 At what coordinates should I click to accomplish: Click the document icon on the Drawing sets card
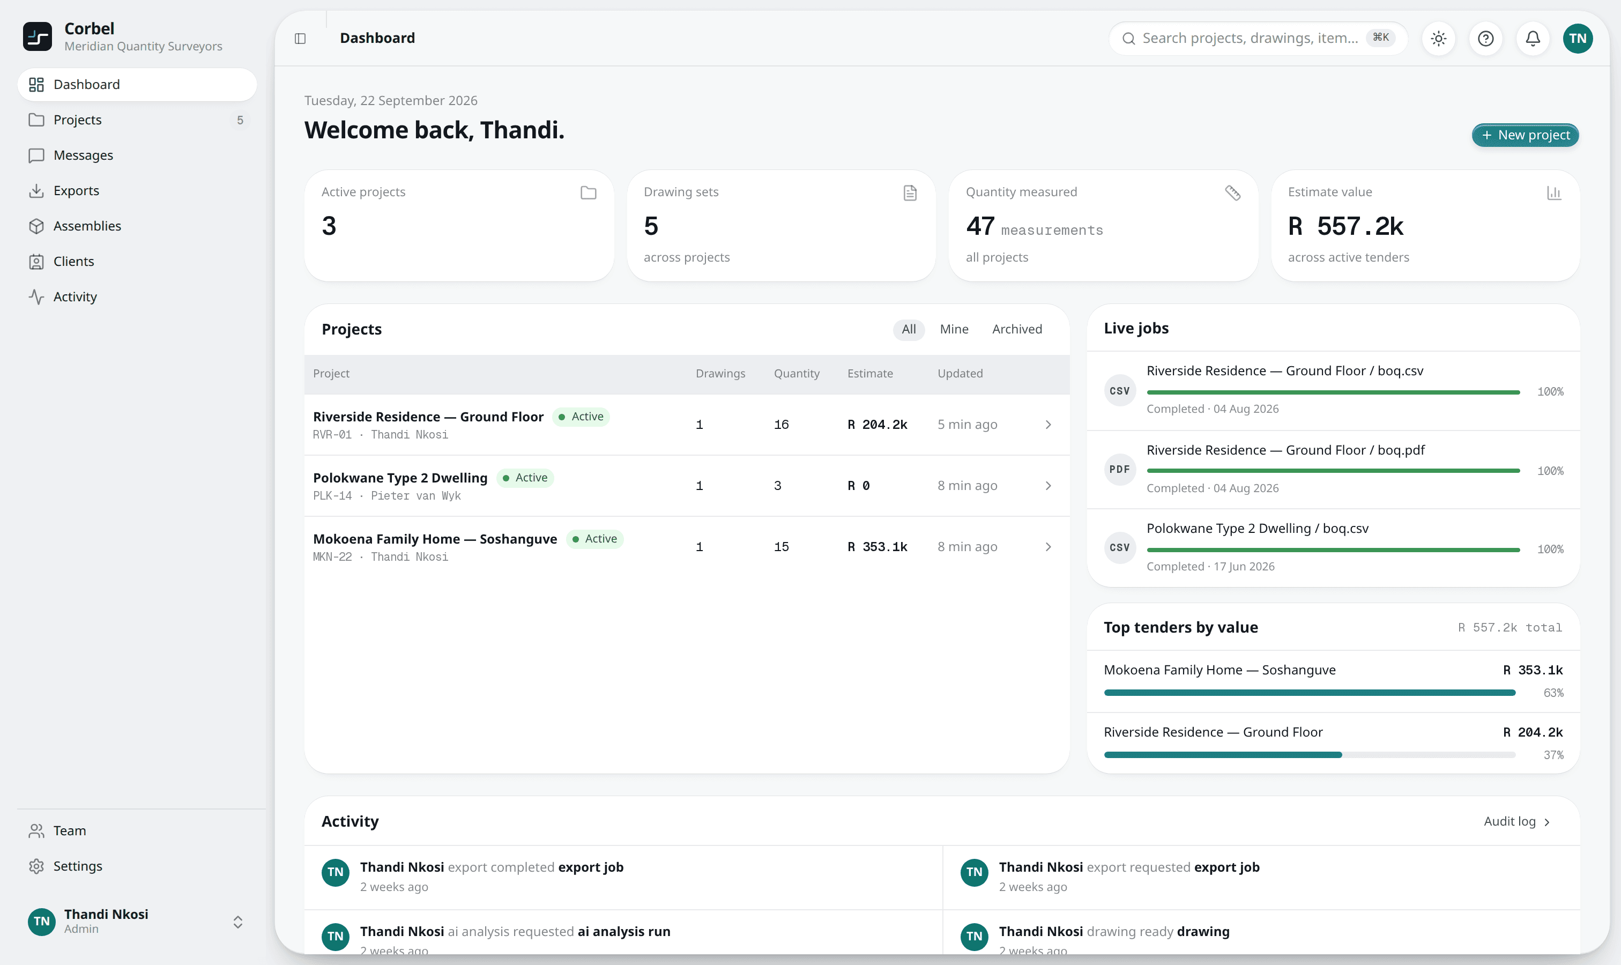[x=910, y=192]
